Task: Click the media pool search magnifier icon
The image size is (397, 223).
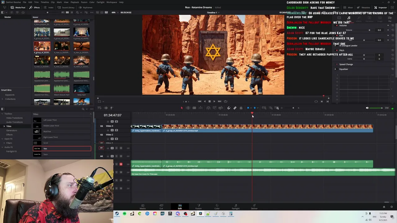Action: point(77,12)
